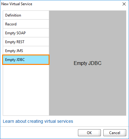Viewport: 129px width, 139px height.
Task: Select the highlighted Empty JDBC entry
Action: [26, 60]
